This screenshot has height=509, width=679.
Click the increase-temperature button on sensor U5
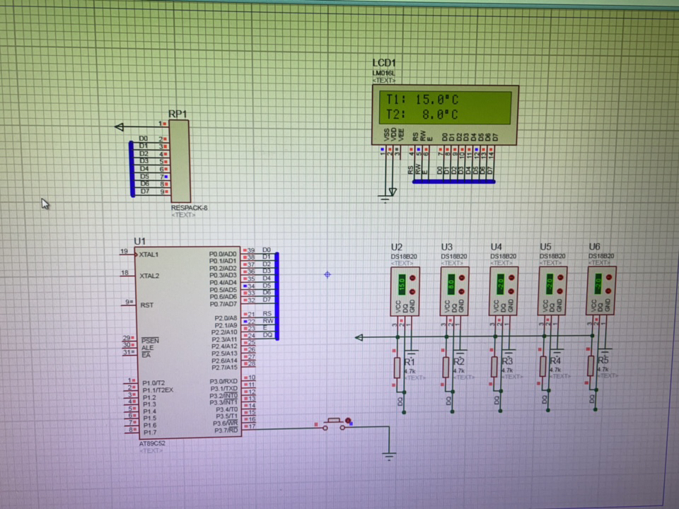tap(560, 277)
